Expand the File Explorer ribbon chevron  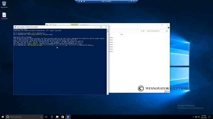click(166, 28)
